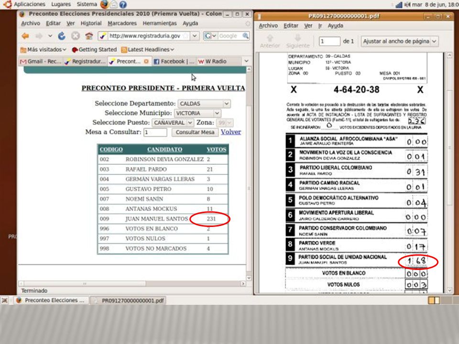Click ANTANAS MOCKUS row text
The image size is (459, 344).
pyautogui.click(x=152, y=209)
